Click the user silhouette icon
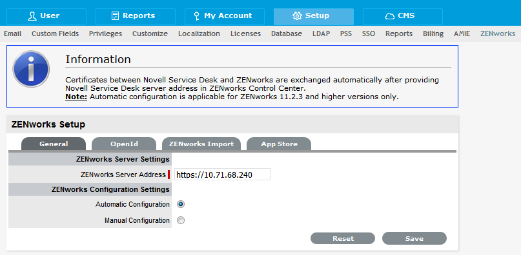Image resolution: width=521 pixels, height=255 pixels. point(32,16)
